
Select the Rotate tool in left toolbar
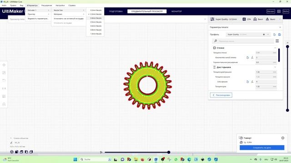(4, 81)
